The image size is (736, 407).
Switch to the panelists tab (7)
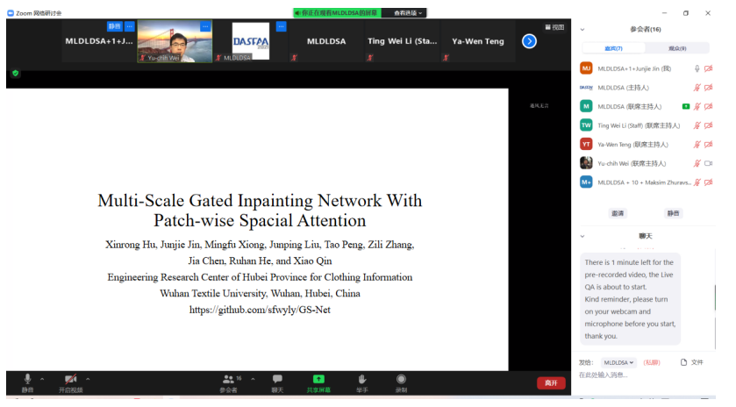613,48
